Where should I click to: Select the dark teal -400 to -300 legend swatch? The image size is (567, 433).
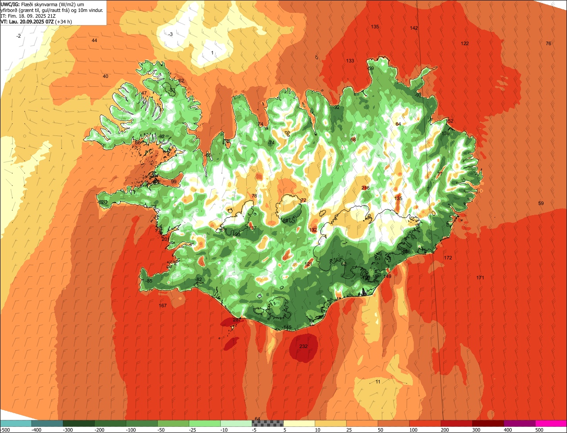[x=47, y=423]
